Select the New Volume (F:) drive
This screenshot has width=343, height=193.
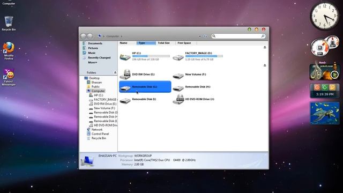coord(189,75)
